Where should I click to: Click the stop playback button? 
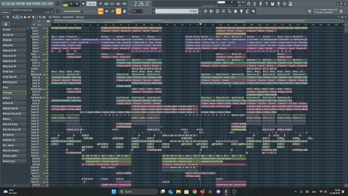click(77, 4)
